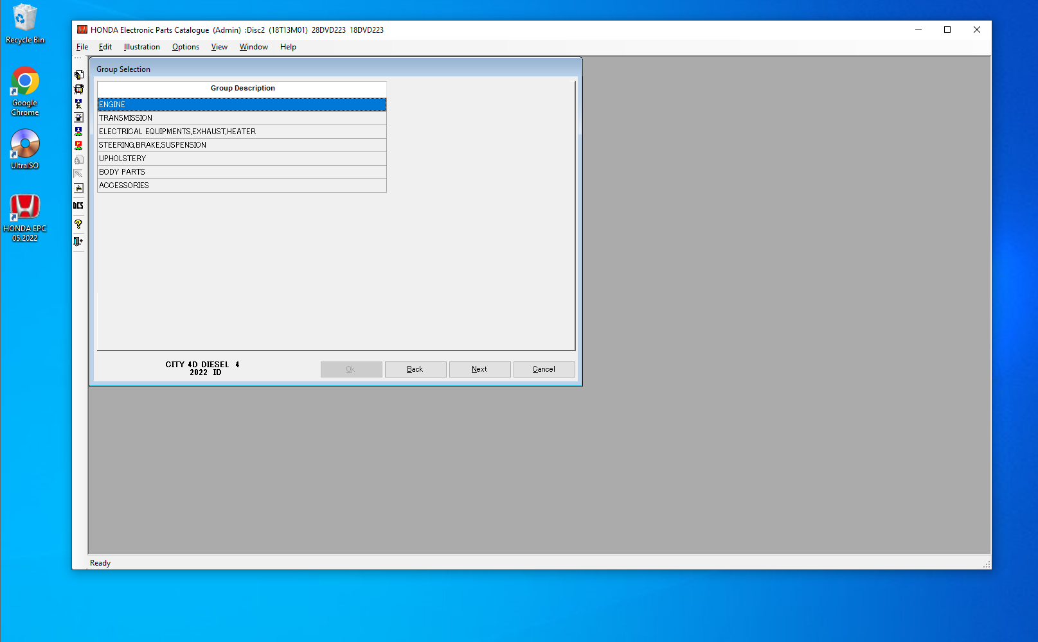Click the blue I person icon

point(78,103)
